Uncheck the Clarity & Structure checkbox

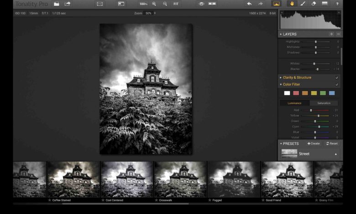tap(337, 78)
